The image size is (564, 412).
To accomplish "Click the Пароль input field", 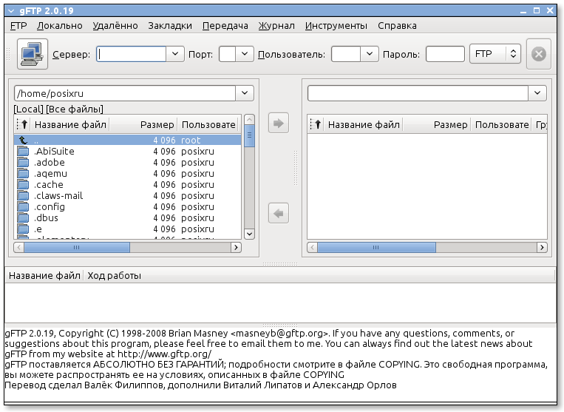I will click(445, 54).
